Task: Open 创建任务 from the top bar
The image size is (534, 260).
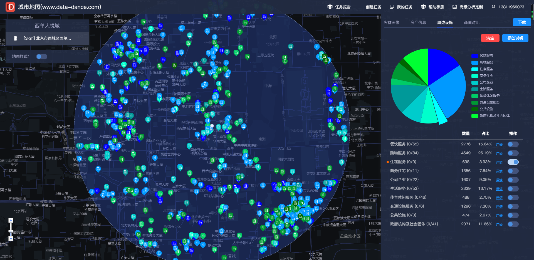Action: [370, 7]
